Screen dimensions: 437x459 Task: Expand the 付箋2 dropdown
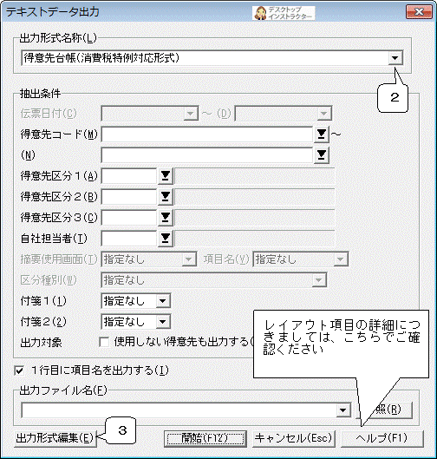[163, 322]
